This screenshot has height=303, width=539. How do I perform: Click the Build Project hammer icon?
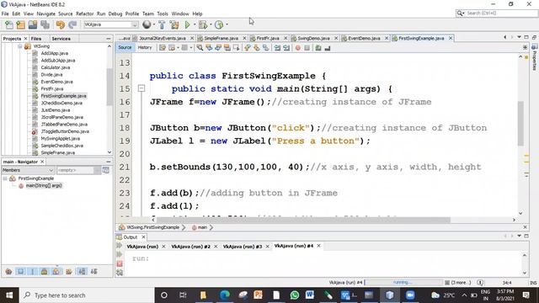(162, 24)
